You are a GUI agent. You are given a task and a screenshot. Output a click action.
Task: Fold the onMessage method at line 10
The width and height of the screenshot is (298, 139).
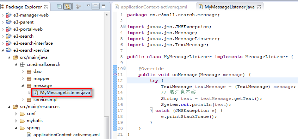pos(124,68)
